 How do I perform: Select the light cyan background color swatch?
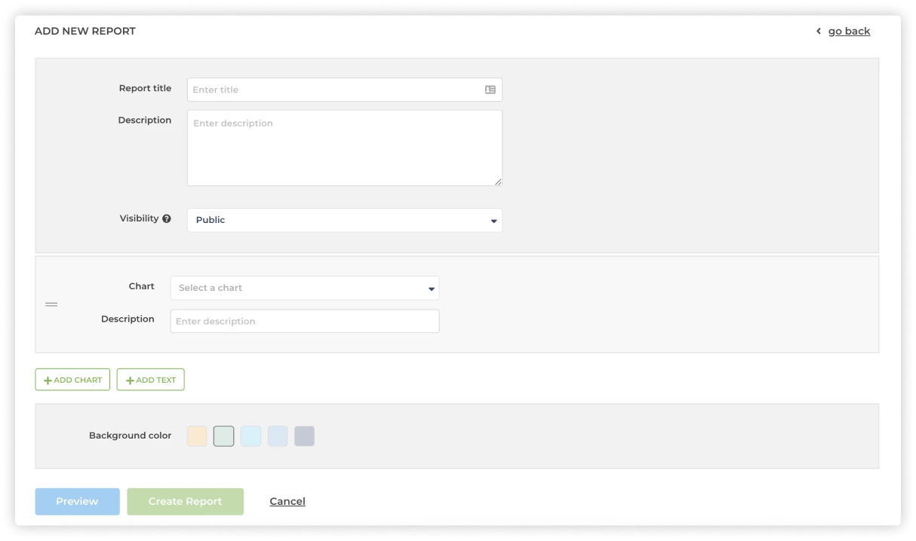click(x=251, y=436)
